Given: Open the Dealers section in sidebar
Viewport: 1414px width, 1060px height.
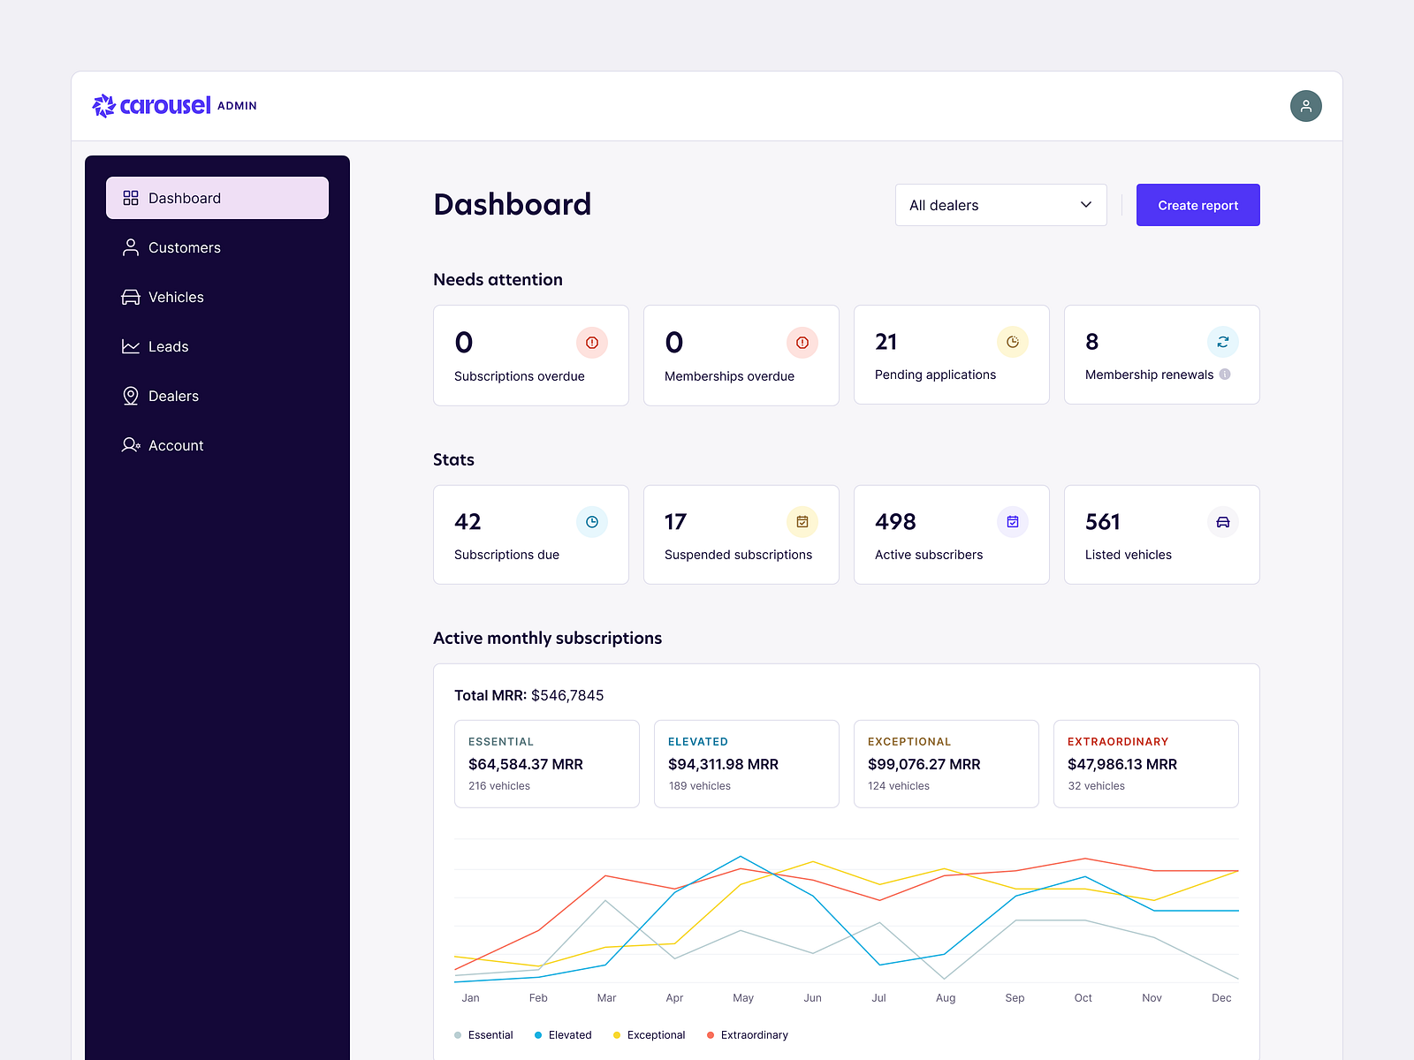Looking at the screenshot, I should pos(173,396).
